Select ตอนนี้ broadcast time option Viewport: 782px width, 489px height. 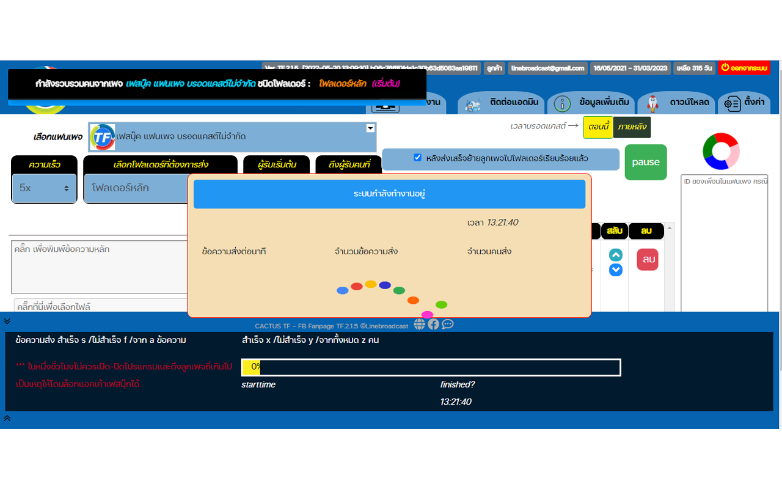(597, 127)
